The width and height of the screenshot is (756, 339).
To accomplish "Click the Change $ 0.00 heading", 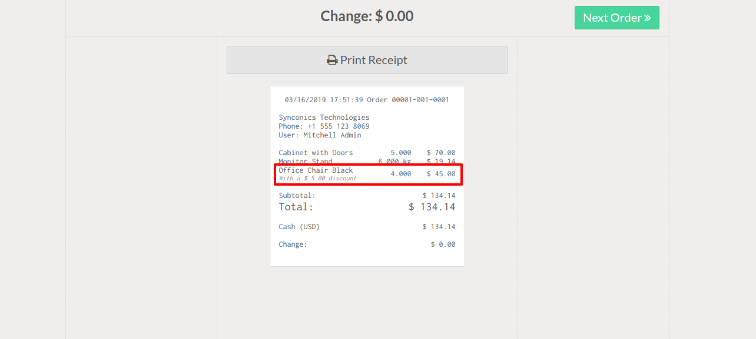I will point(367,16).
